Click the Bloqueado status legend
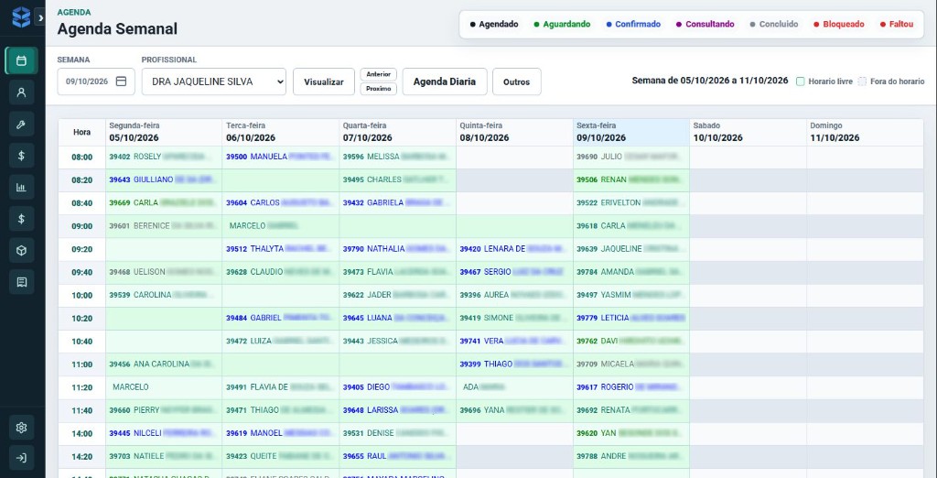 pos(839,25)
